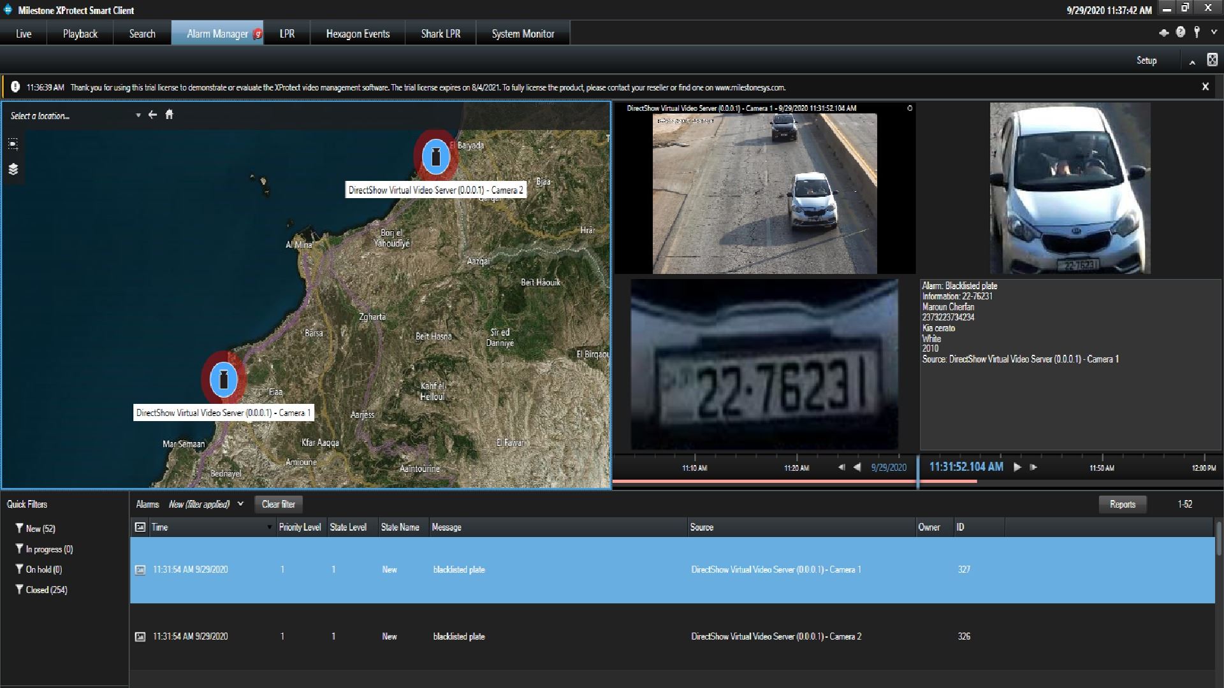
Task: Sort by ID column header
Action: pyautogui.click(x=979, y=527)
